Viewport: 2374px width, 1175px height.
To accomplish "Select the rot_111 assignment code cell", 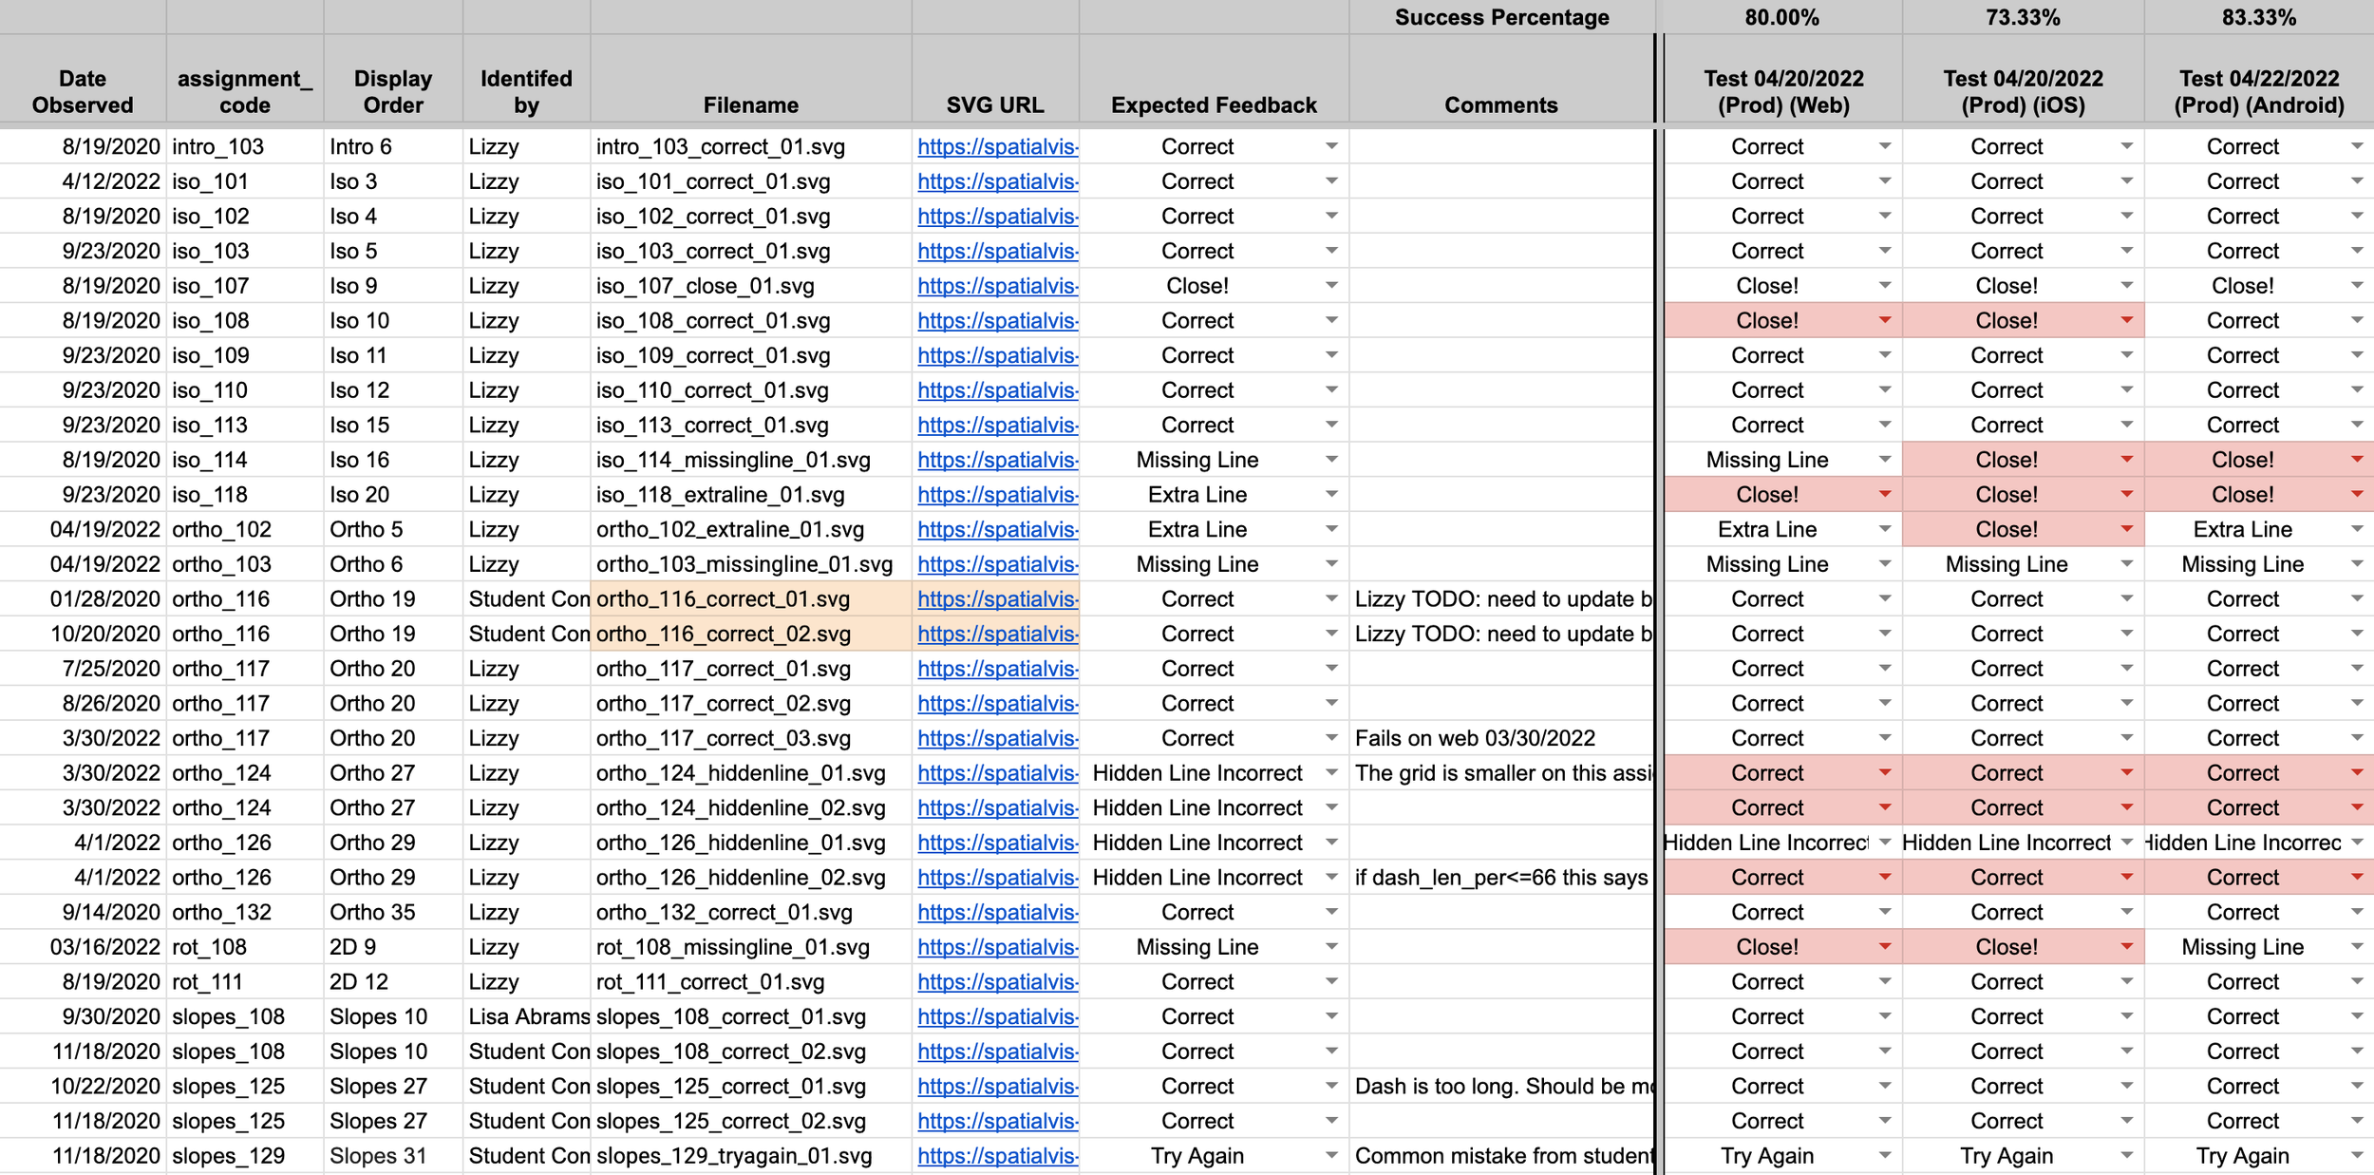I will [245, 982].
